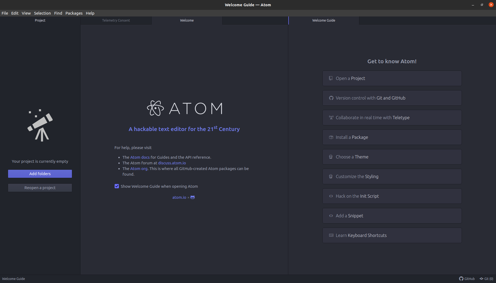
Task: Click the Teletype radio tower icon
Action: click(x=331, y=118)
